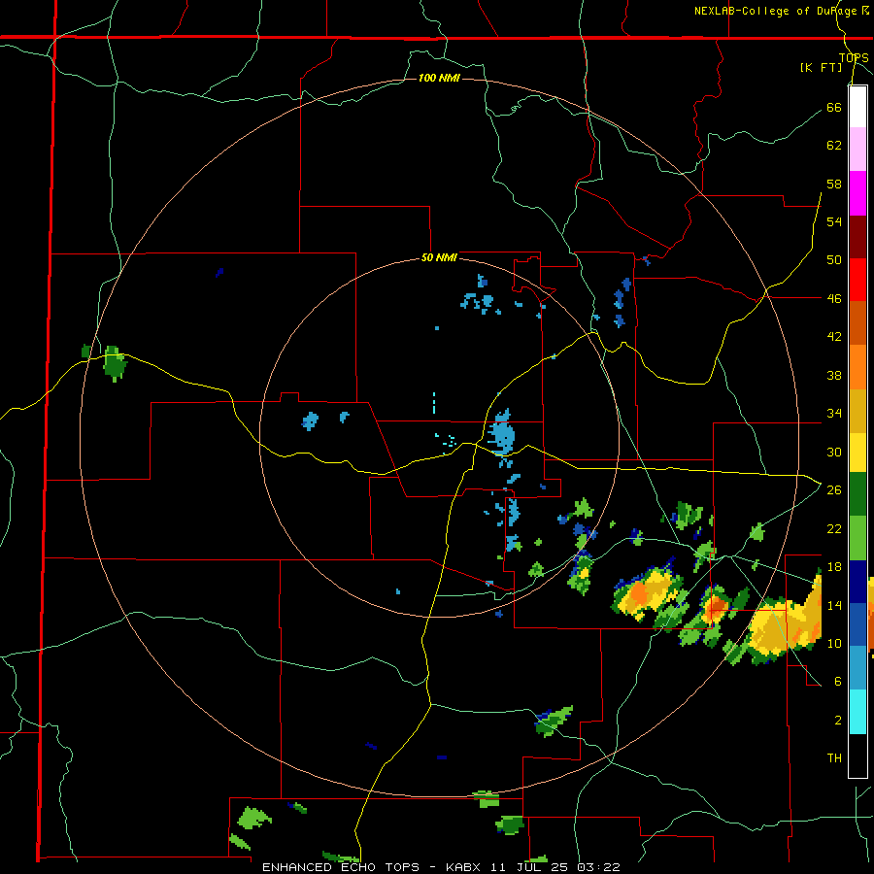Click the light pink legend swatch
The width and height of the screenshot is (874, 874).
(x=857, y=149)
